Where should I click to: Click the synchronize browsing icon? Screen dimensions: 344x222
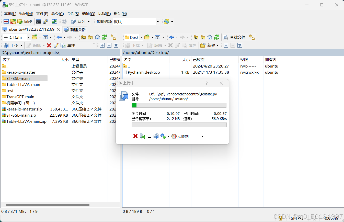(x=54, y=22)
